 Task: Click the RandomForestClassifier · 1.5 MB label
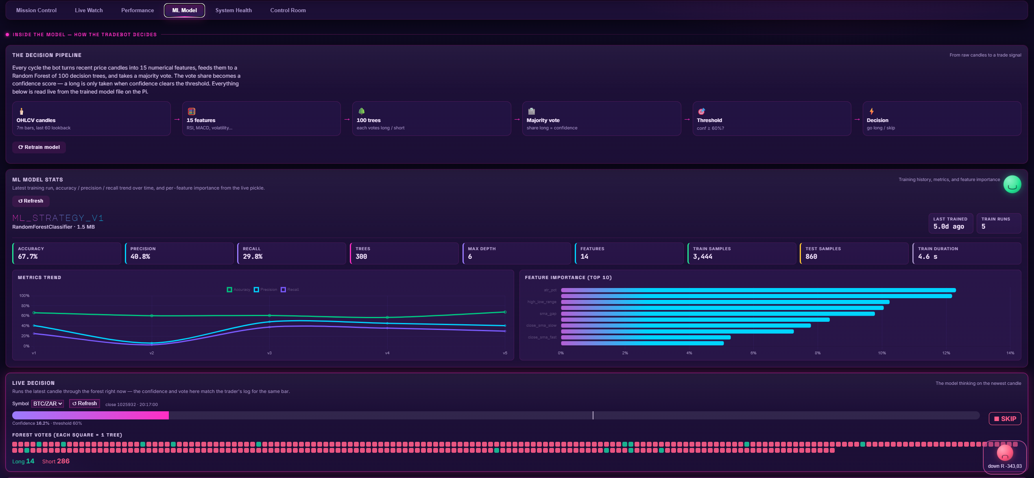click(x=53, y=227)
